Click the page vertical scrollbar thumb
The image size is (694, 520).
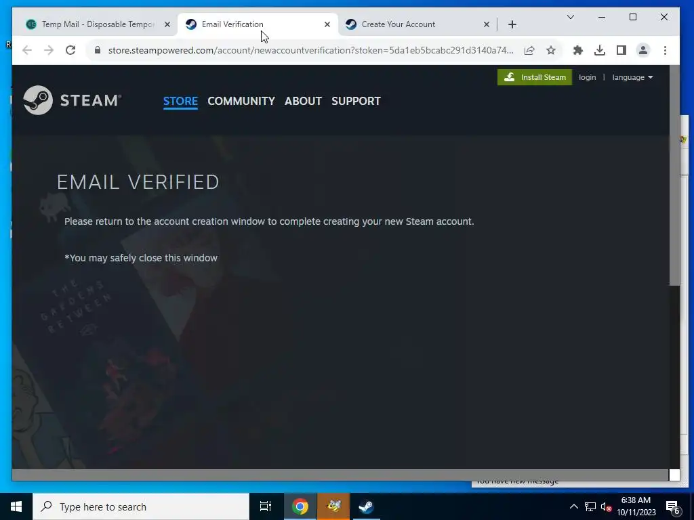tap(674, 175)
